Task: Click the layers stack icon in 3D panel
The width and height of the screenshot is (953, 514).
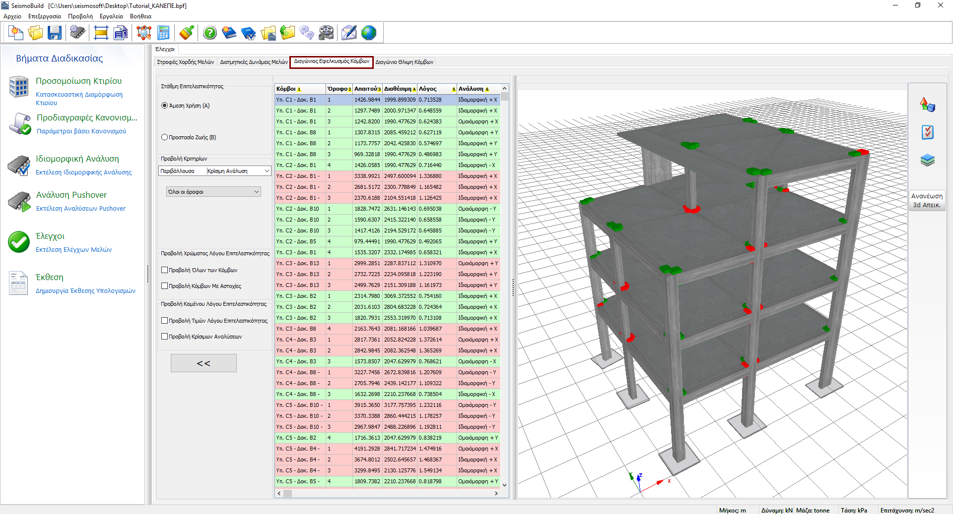Action: coord(927,160)
